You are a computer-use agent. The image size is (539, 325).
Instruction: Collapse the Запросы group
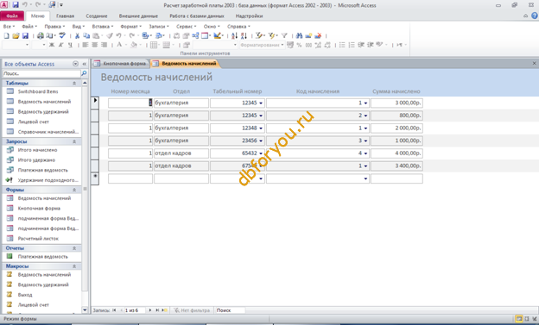(74, 141)
